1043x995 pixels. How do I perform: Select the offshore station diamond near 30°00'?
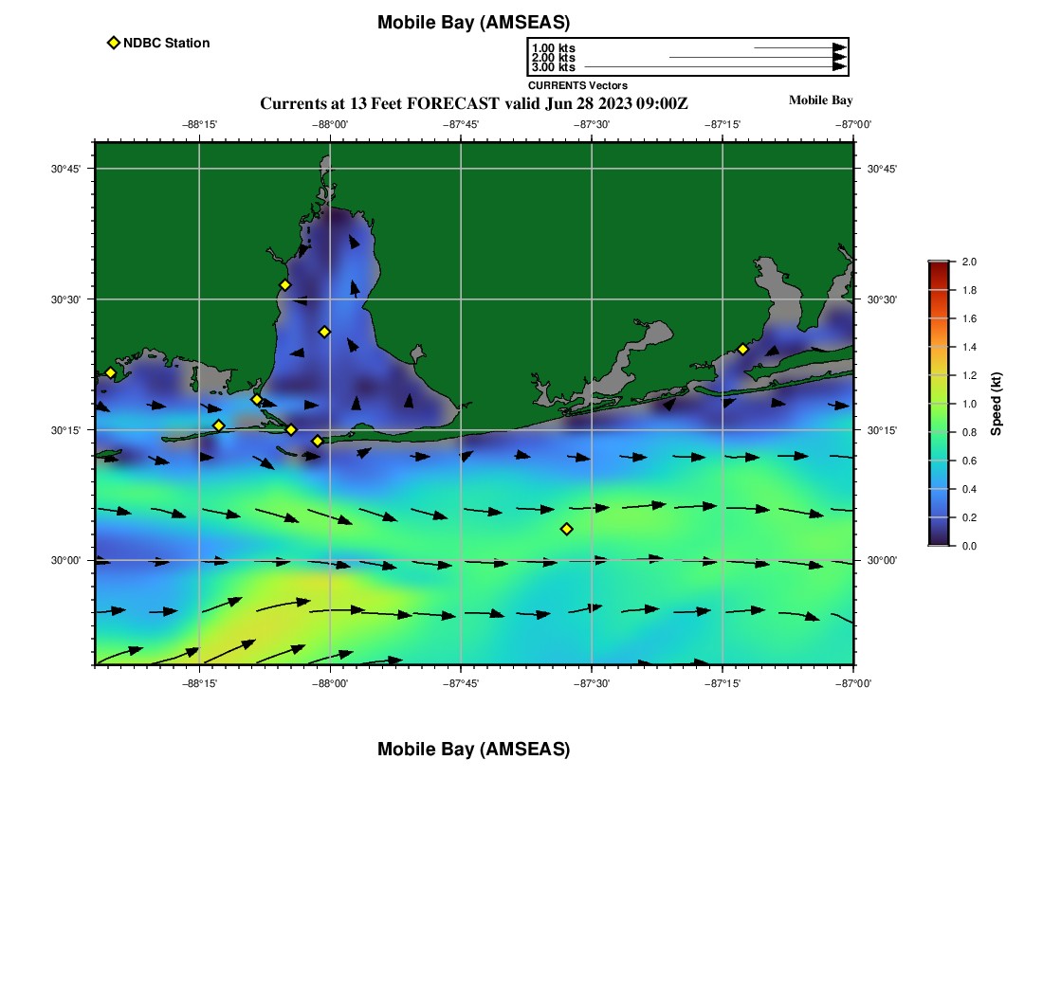coord(567,529)
